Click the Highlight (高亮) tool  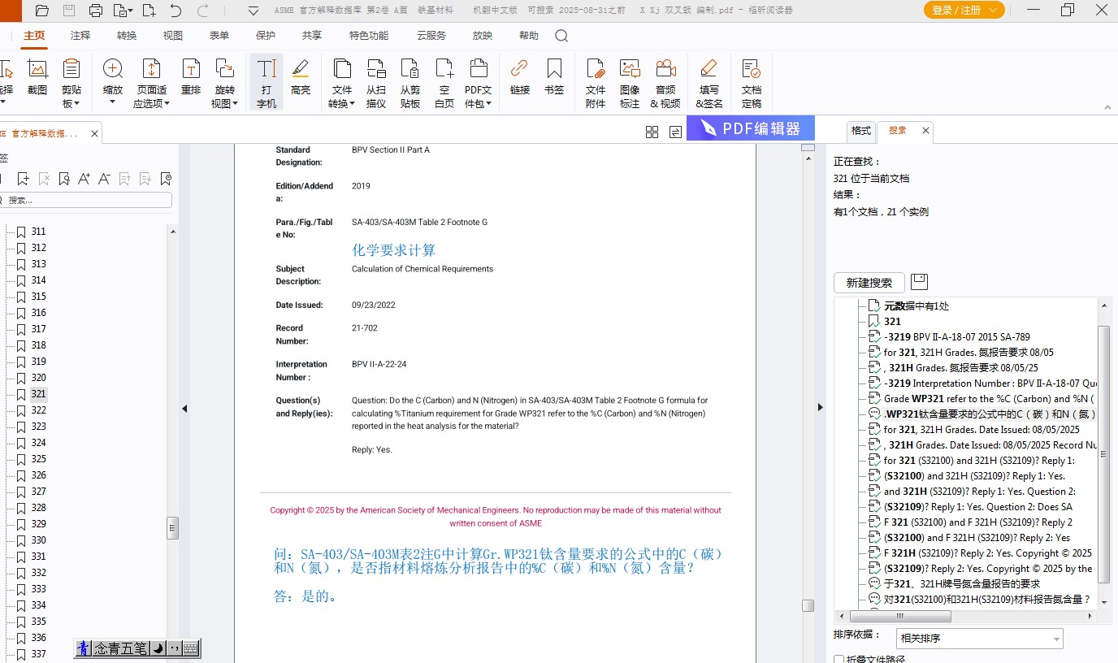(x=301, y=78)
